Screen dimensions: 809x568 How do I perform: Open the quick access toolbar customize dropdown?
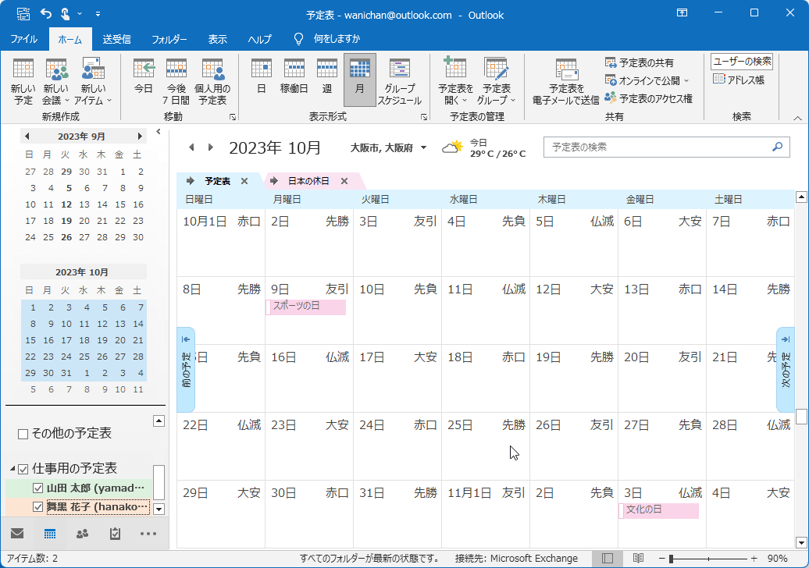tap(98, 14)
